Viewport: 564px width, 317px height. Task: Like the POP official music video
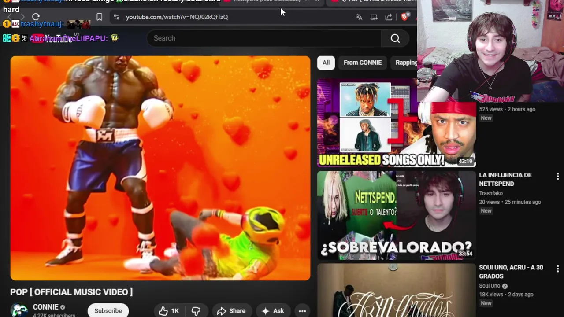(x=169, y=311)
